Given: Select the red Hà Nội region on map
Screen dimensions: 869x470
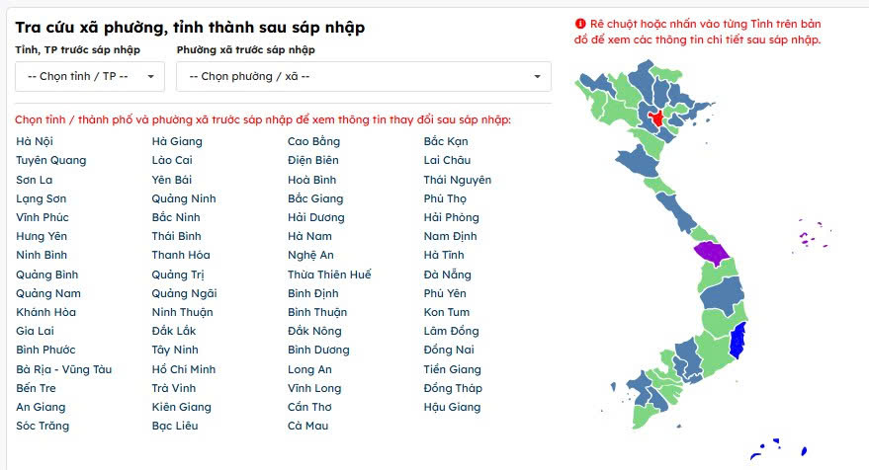Looking at the screenshot, I should pyautogui.click(x=656, y=117).
